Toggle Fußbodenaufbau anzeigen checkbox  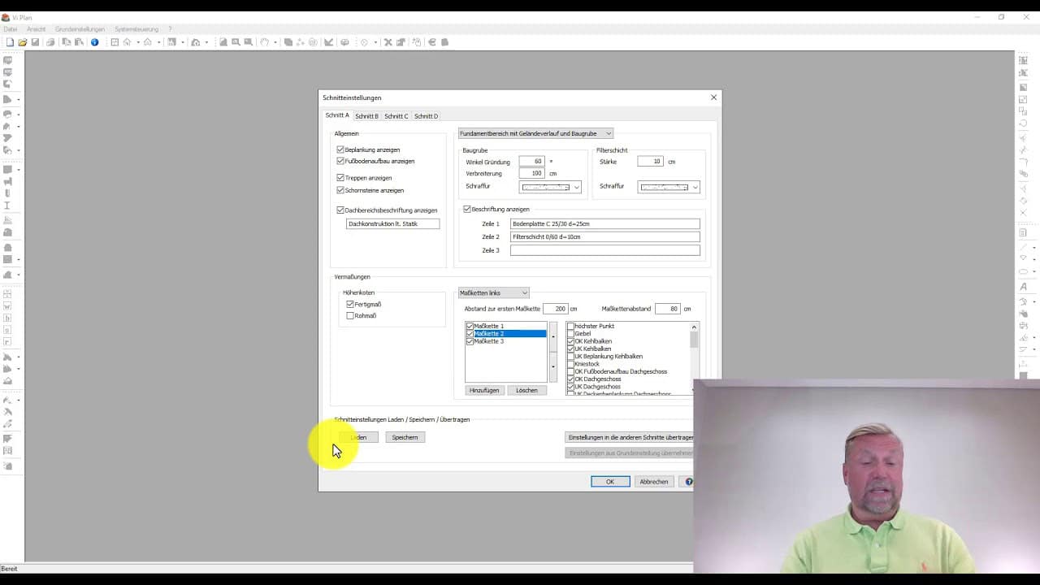(340, 161)
